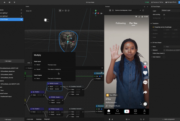Click the Add object button
Screen dimensions: 180x121
[8, 61]
